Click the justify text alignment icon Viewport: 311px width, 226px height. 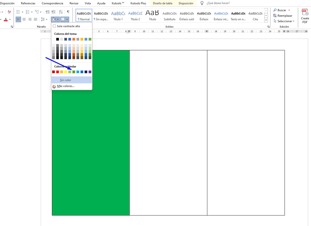click(x=35, y=19)
